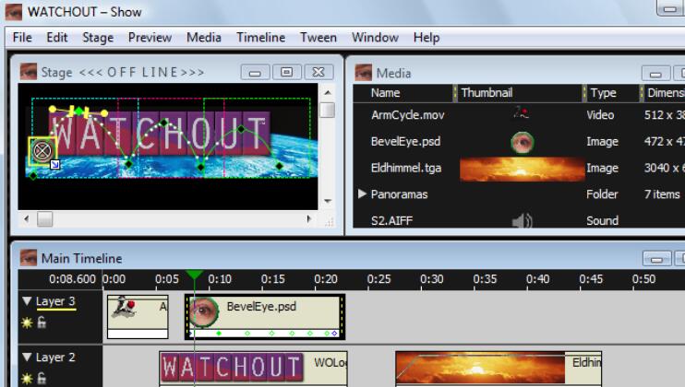The height and width of the screenshot is (387, 685).
Task: Select Eldhimmel cue on Layer 2
Action: 499,369
